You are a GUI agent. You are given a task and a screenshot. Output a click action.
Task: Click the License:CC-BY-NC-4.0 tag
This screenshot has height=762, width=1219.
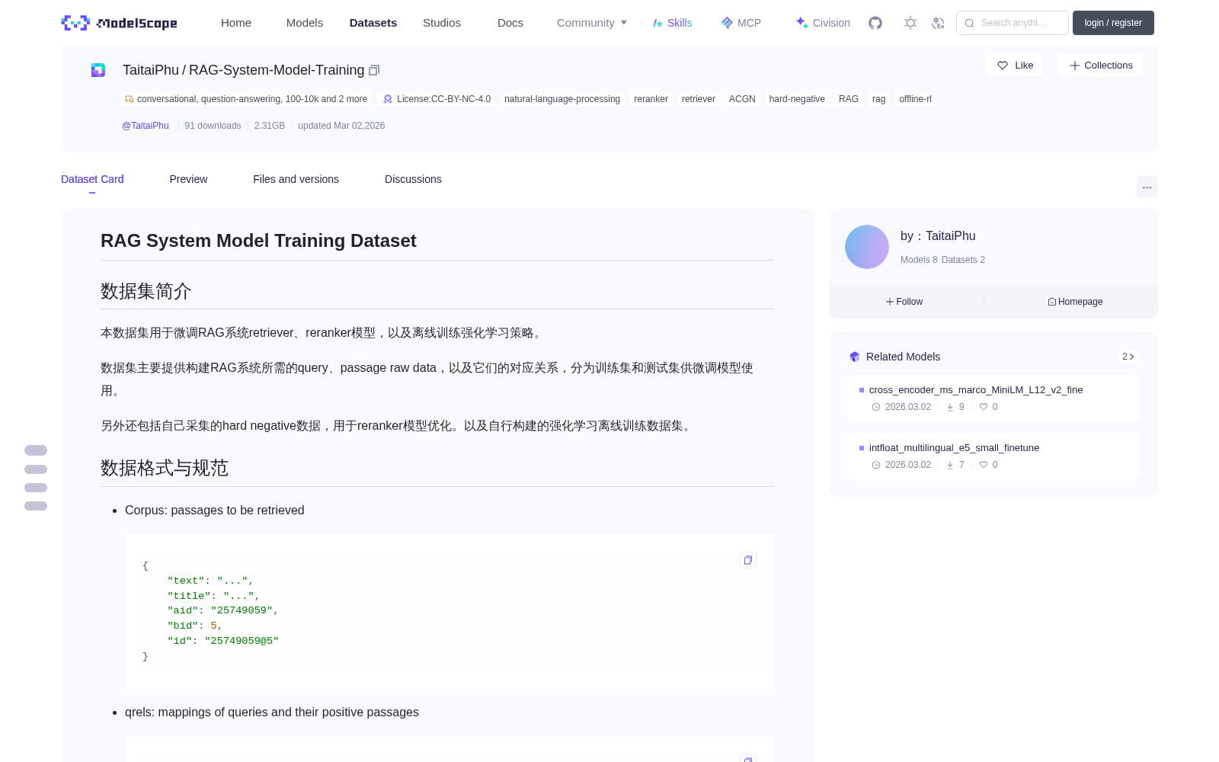click(x=437, y=99)
